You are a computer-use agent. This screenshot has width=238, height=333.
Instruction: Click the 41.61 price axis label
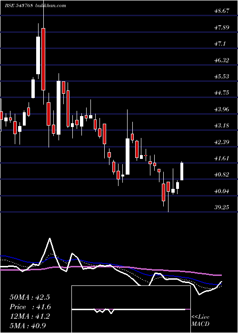click(x=222, y=158)
